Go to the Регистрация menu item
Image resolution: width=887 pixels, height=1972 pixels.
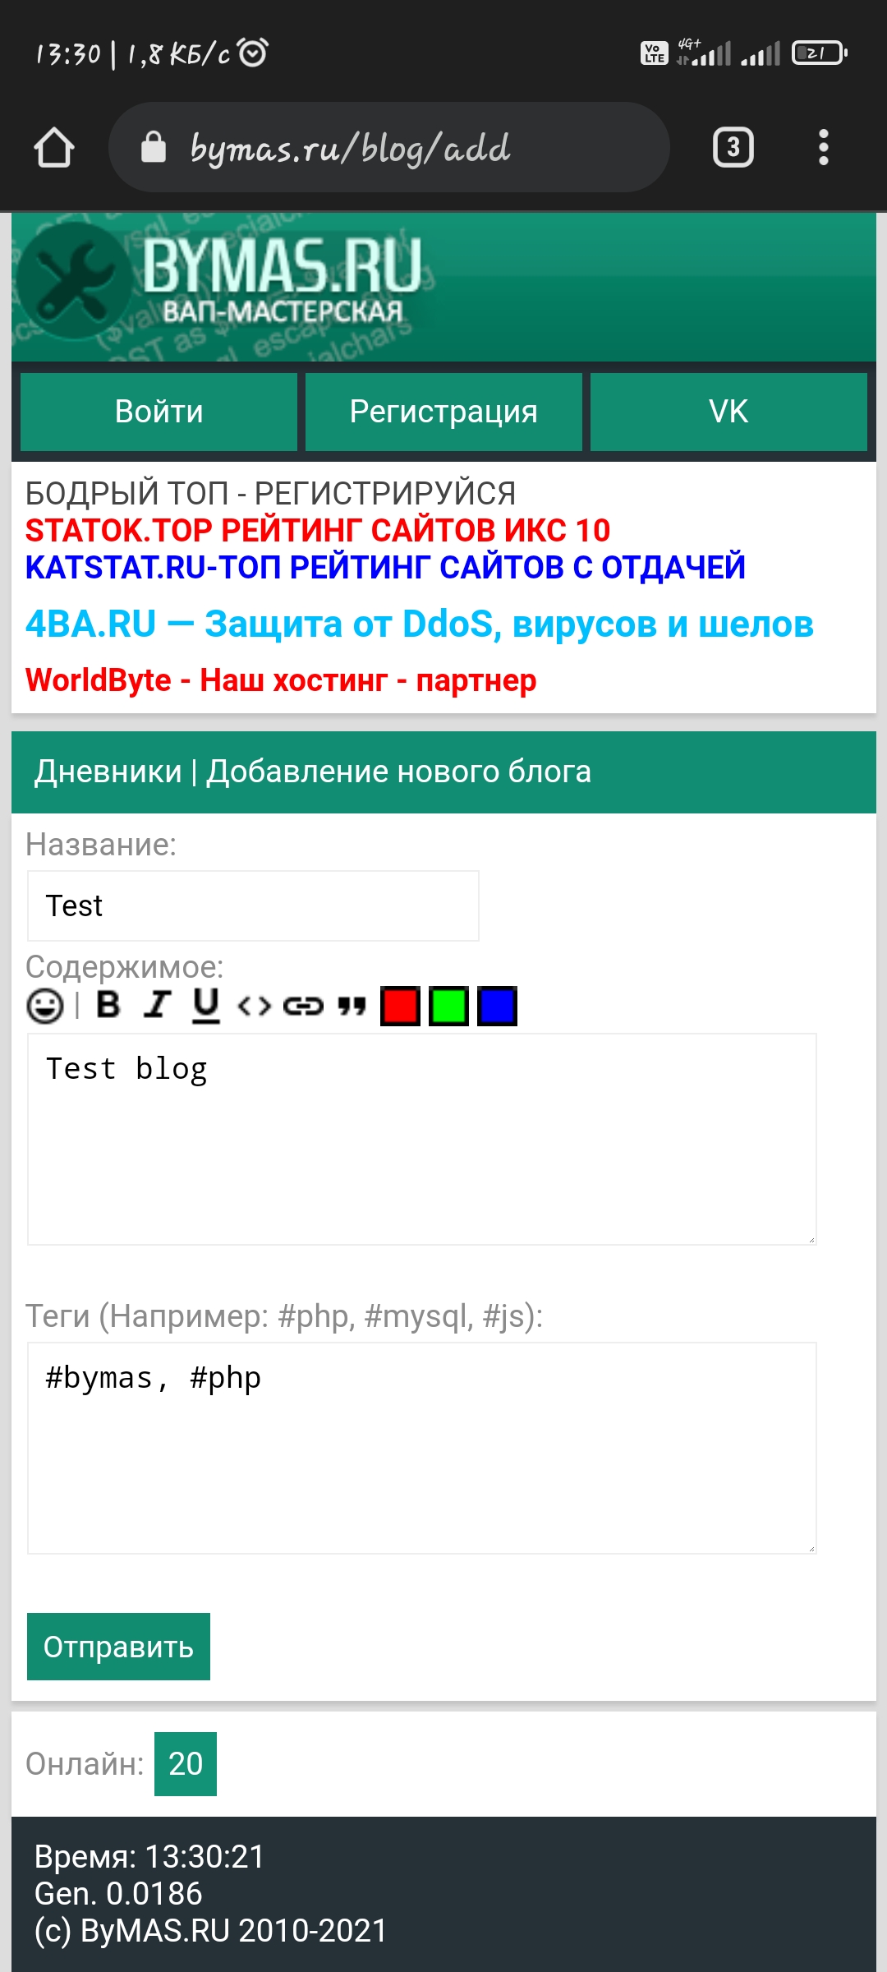click(443, 412)
